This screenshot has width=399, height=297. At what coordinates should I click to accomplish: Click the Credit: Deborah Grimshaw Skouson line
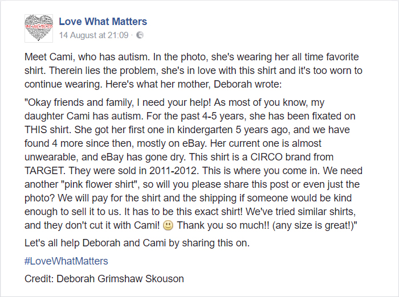[104, 279]
